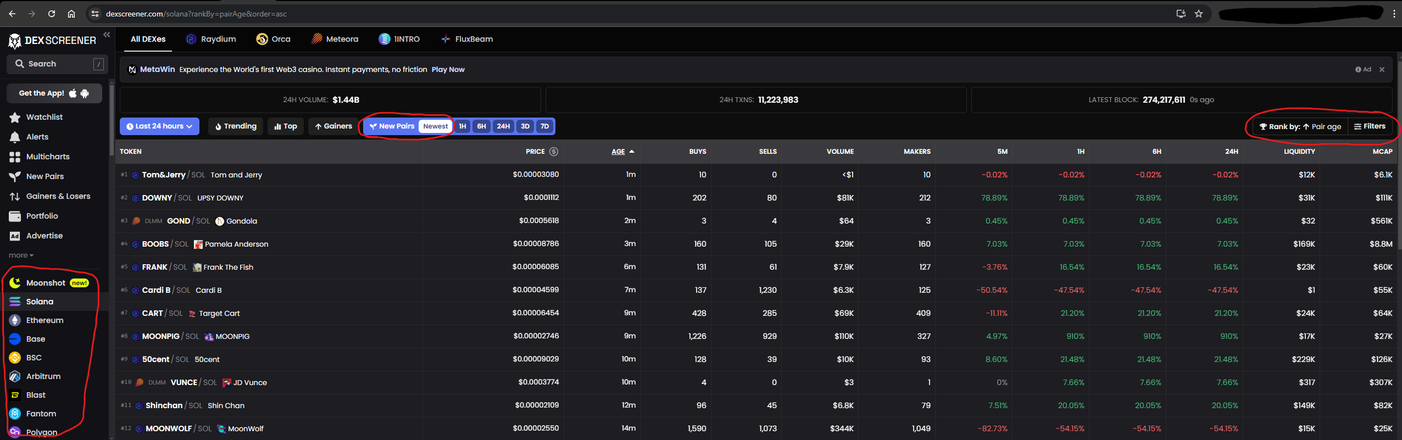Reload the page in browser toolbar
Viewport: 1402px width, 440px height.
[52, 14]
